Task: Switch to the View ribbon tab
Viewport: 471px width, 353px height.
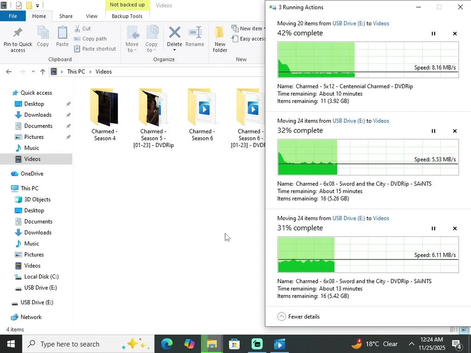Action: coord(92,16)
